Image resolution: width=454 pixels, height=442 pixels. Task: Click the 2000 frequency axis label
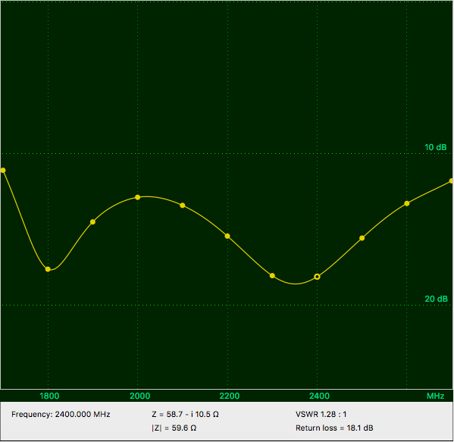140,396
